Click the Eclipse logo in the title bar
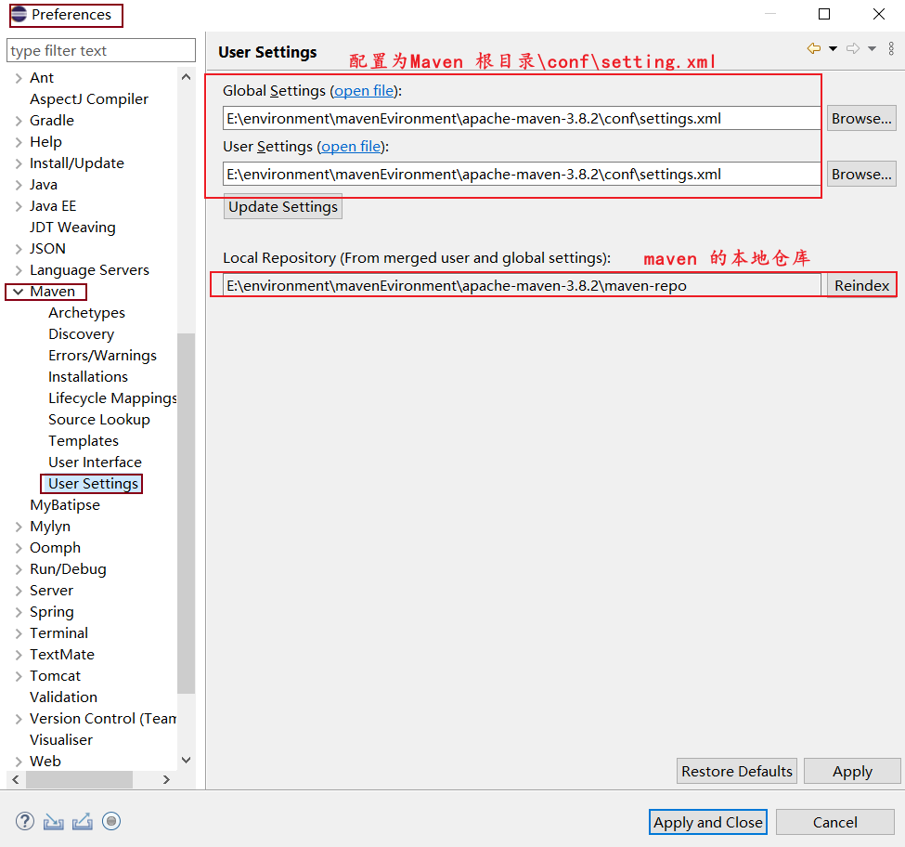Screen dimensions: 905x847 (19, 15)
